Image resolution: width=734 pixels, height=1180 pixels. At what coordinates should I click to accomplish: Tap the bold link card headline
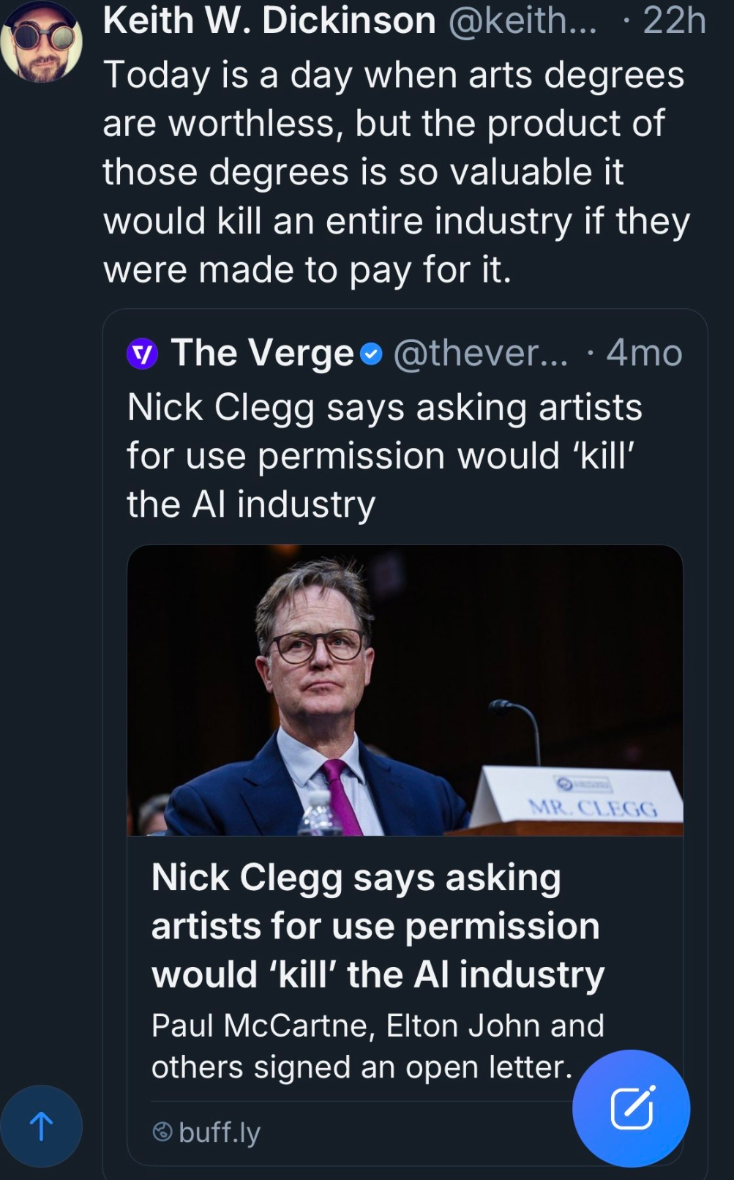pyautogui.click(x=378, y=926)
